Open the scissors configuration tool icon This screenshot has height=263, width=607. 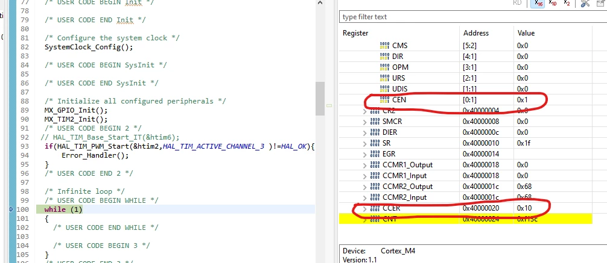click(585, 3)
